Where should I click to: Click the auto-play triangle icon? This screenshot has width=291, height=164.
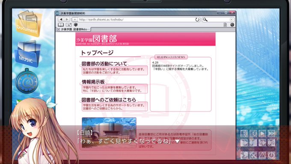(x=262, y=133)
